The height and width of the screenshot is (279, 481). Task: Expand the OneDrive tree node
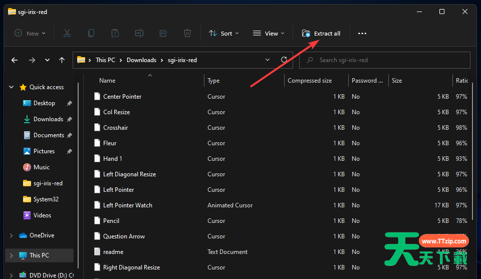[12, 235]
